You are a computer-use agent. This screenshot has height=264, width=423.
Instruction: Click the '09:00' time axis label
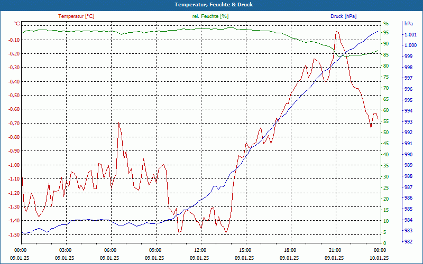156,250
